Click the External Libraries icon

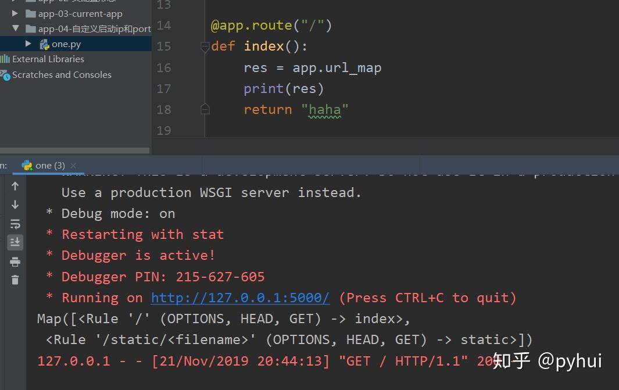(x=5, y=59)
